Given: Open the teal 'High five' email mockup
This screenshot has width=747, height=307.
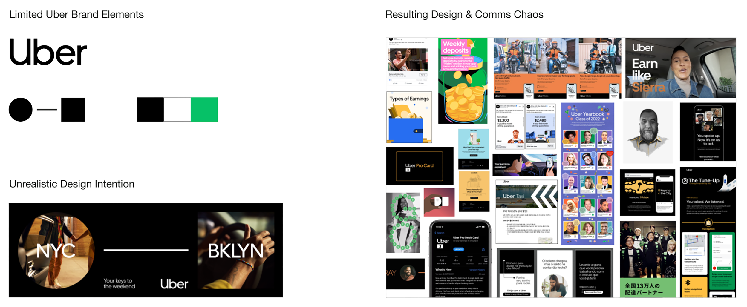Looking at the screenshot, I should tap(474, 149).
